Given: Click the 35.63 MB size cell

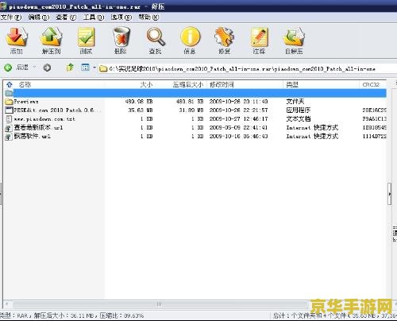Looking at the screenshot, I should pyautogui.click(x=141, y=110).
